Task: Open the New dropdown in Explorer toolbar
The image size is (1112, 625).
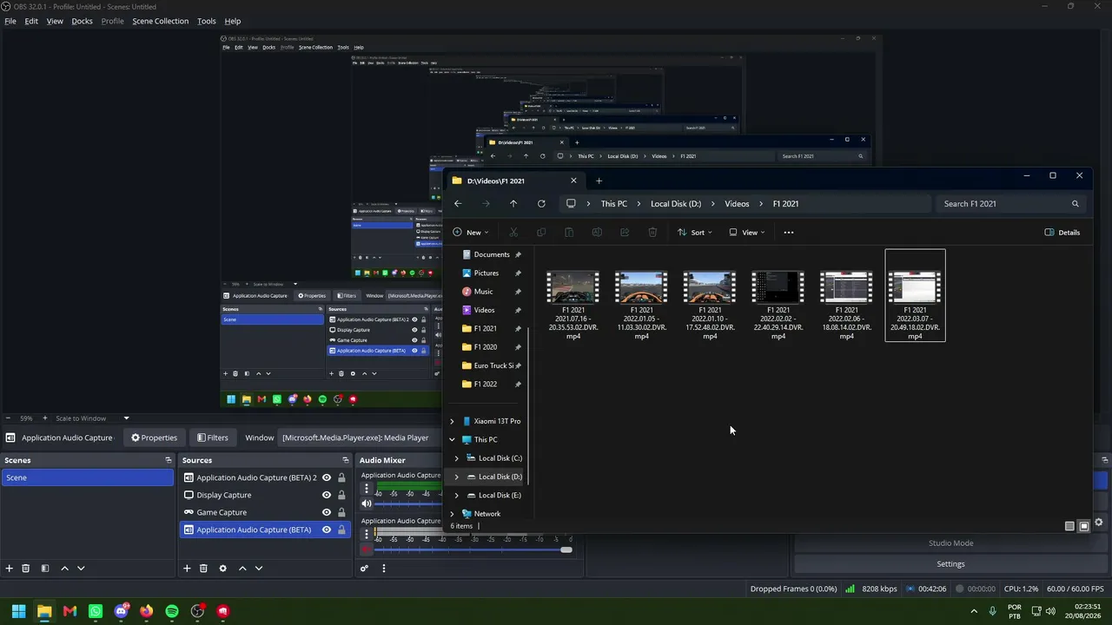Action: click(x=471, y=233)
